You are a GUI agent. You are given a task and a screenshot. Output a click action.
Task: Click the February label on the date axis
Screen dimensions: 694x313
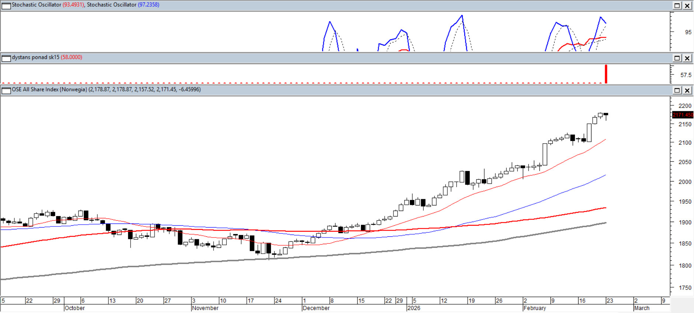click(x=535, y=308)
